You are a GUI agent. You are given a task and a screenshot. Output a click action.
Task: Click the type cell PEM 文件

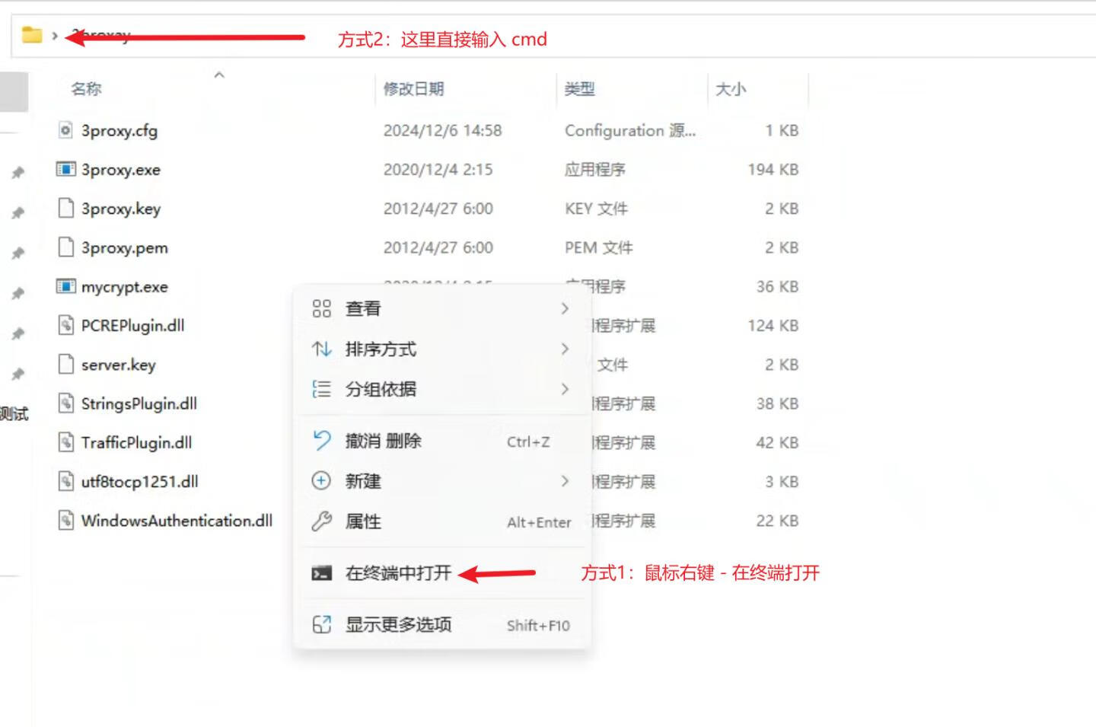click(598, 247)
